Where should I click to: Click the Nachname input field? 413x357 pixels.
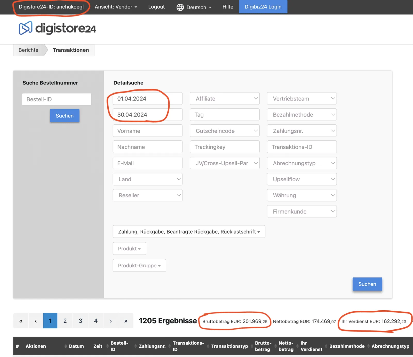tap(147, 147)
